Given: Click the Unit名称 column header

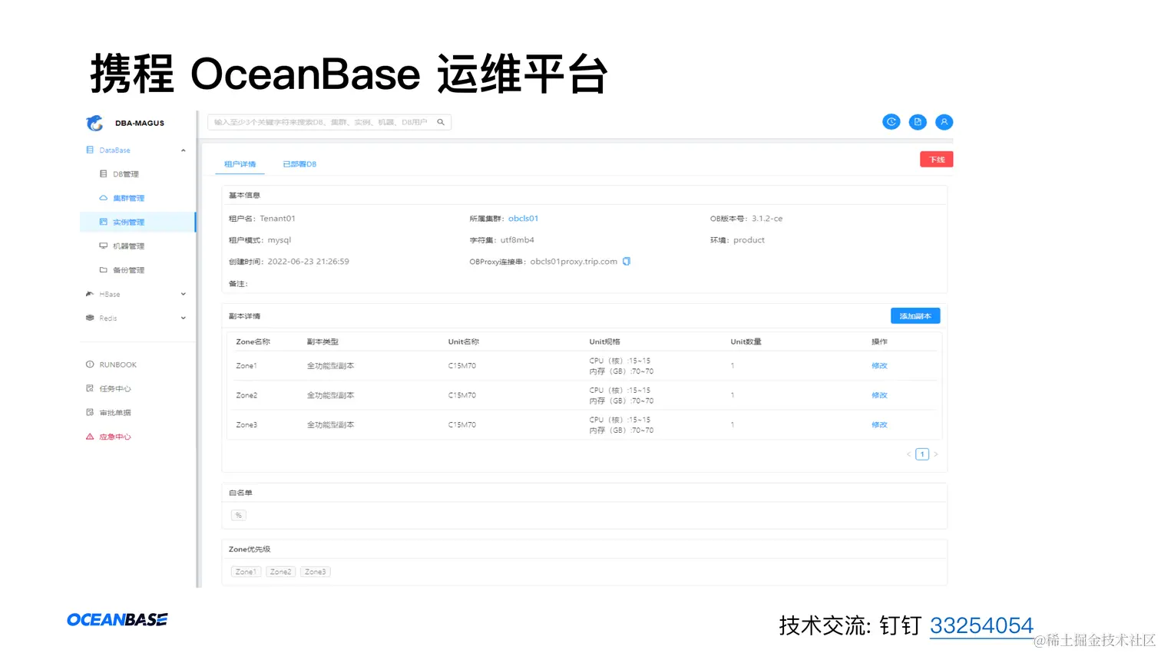Looking at the screenshot, I should click(x=464, y=341).
